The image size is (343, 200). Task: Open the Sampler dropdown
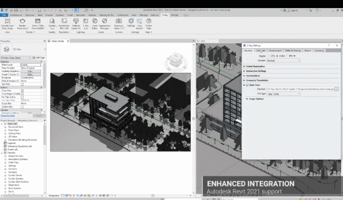tap(283, 61)
